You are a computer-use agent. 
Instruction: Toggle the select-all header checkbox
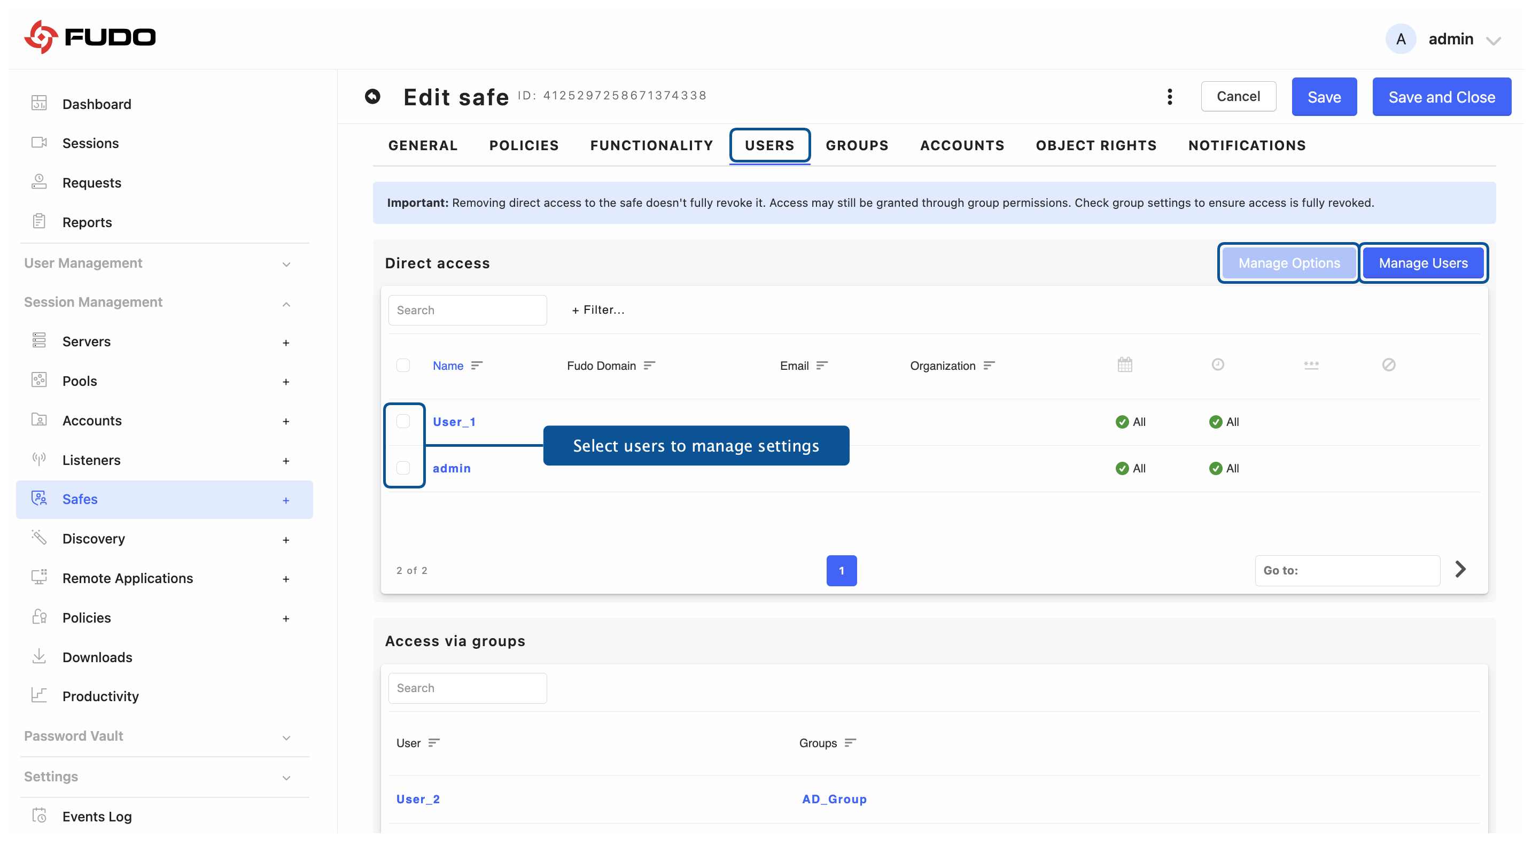pos(403,366)
